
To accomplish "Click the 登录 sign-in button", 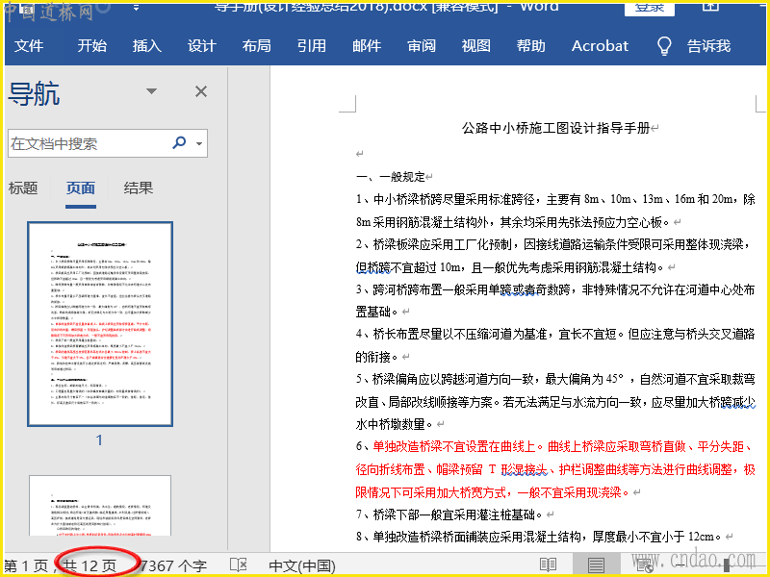I will point(649,8).
